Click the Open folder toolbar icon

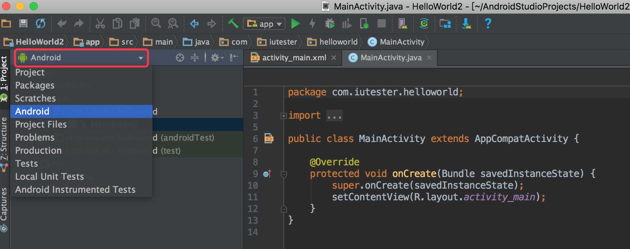[7, 24]
